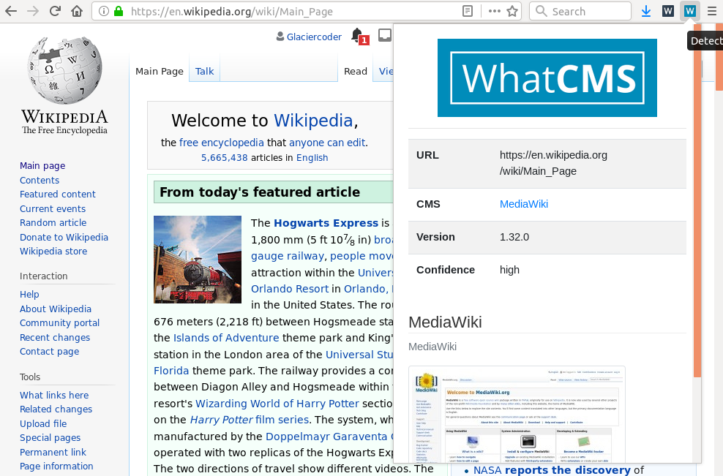Toggle reader view in the address bar
The width and height of the screenshot is (723, 476).
[x=468, y=11]
